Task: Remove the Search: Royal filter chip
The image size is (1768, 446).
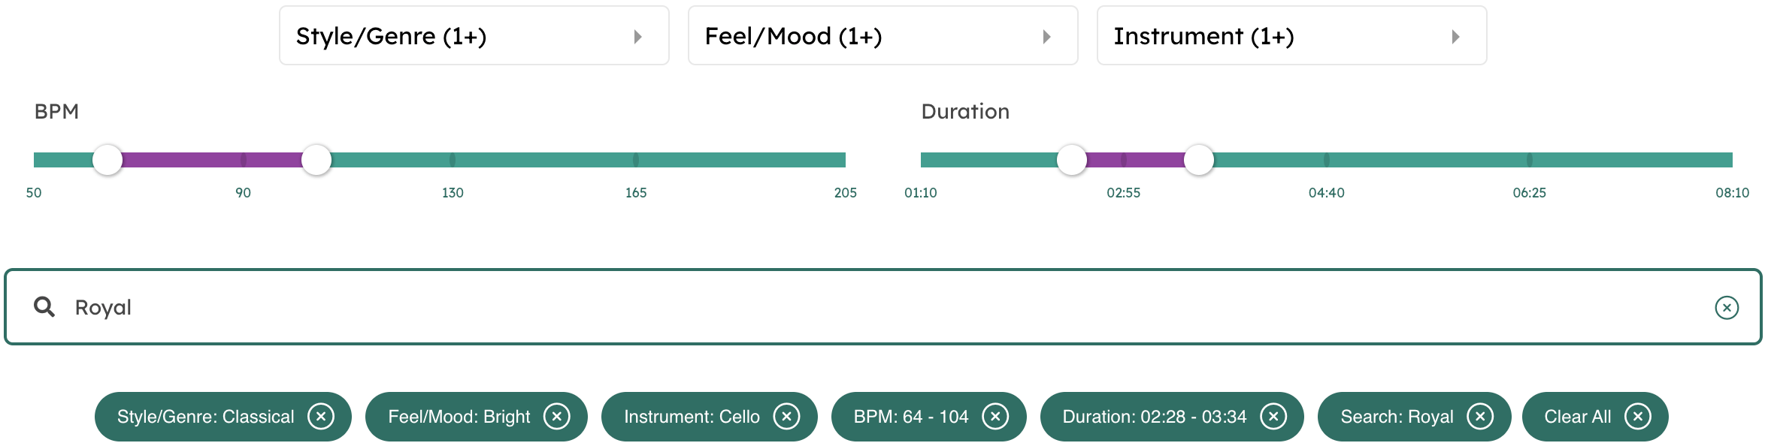Action: tap(1480, 417)
